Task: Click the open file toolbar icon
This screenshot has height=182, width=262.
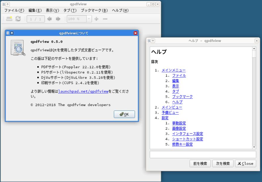Action: [x=9, y=19]
